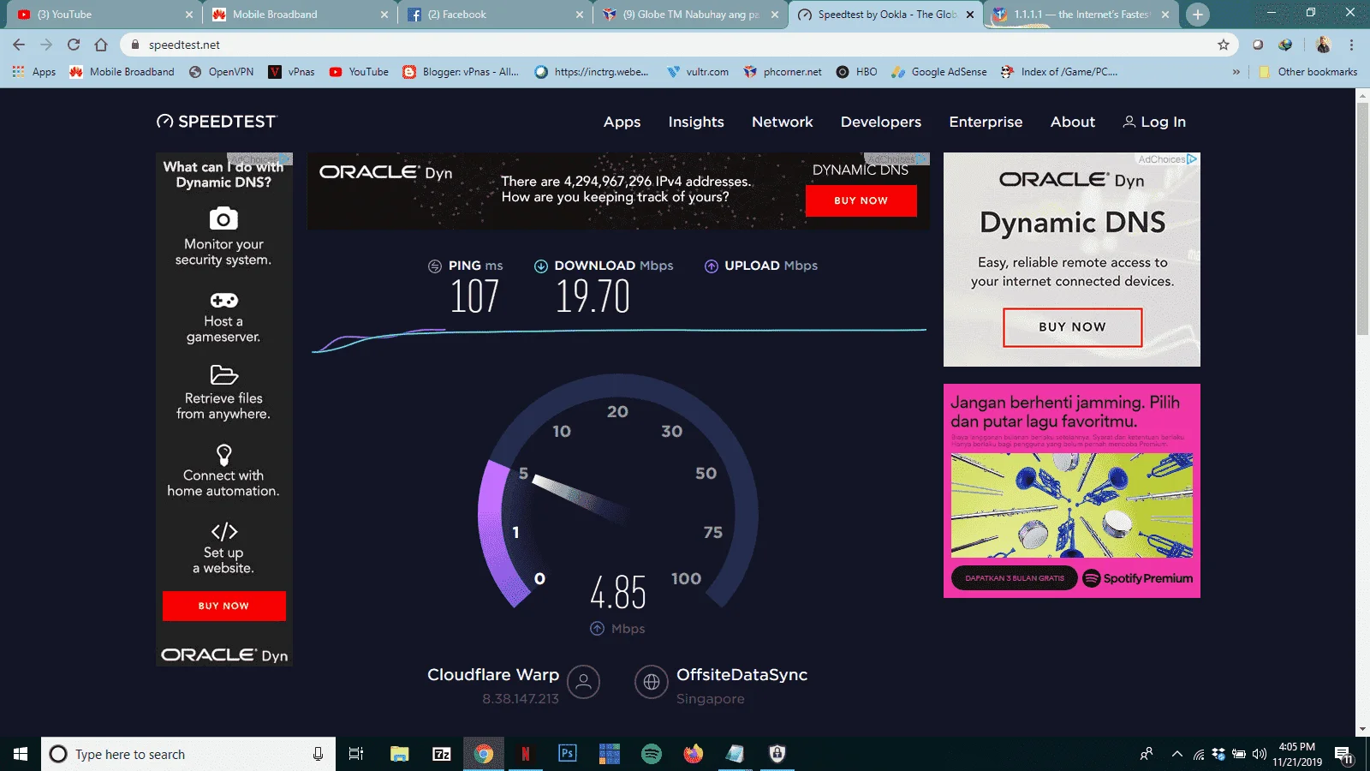Open Photoshop from the taskbar
The height and width of the screenshot is (771, 1370).
[567, 754]
